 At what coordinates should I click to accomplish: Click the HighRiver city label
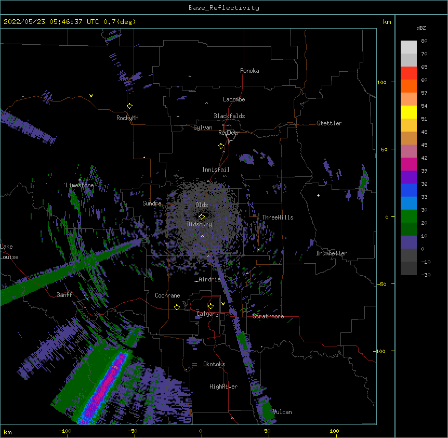tap(223, 387)
